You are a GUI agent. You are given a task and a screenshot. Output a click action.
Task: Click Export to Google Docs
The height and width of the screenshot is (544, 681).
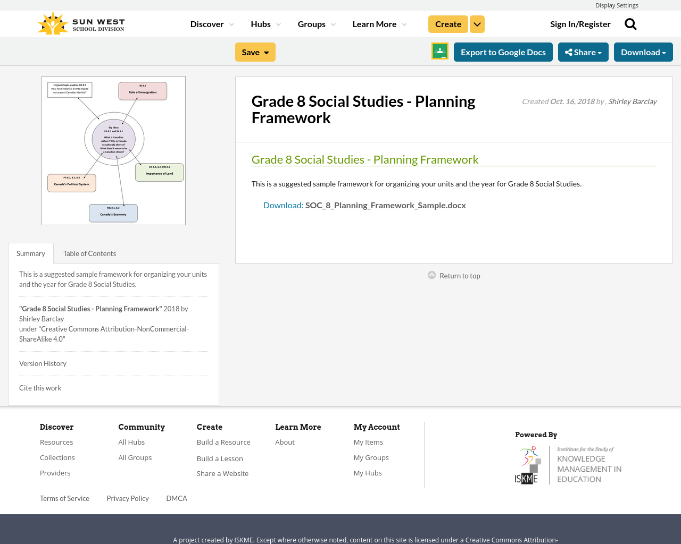503,52
